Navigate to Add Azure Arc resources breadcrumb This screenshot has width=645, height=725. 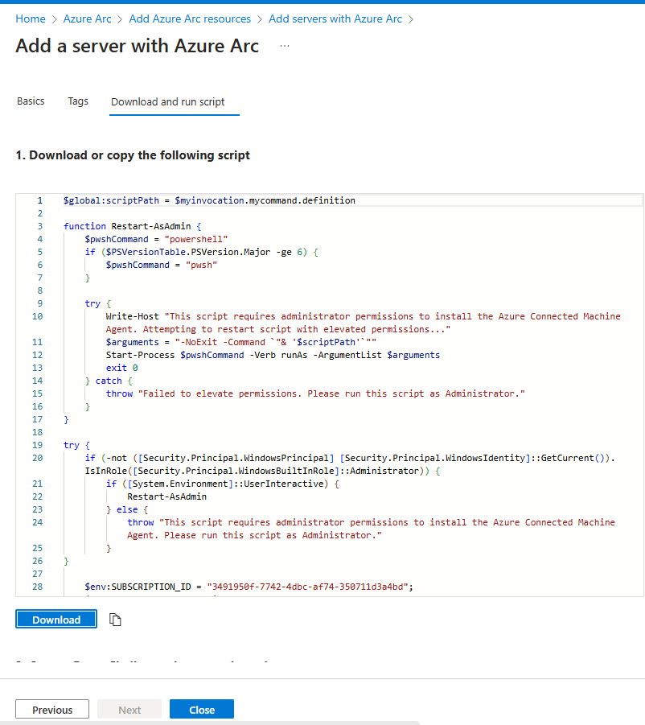(x=190, y=19)
